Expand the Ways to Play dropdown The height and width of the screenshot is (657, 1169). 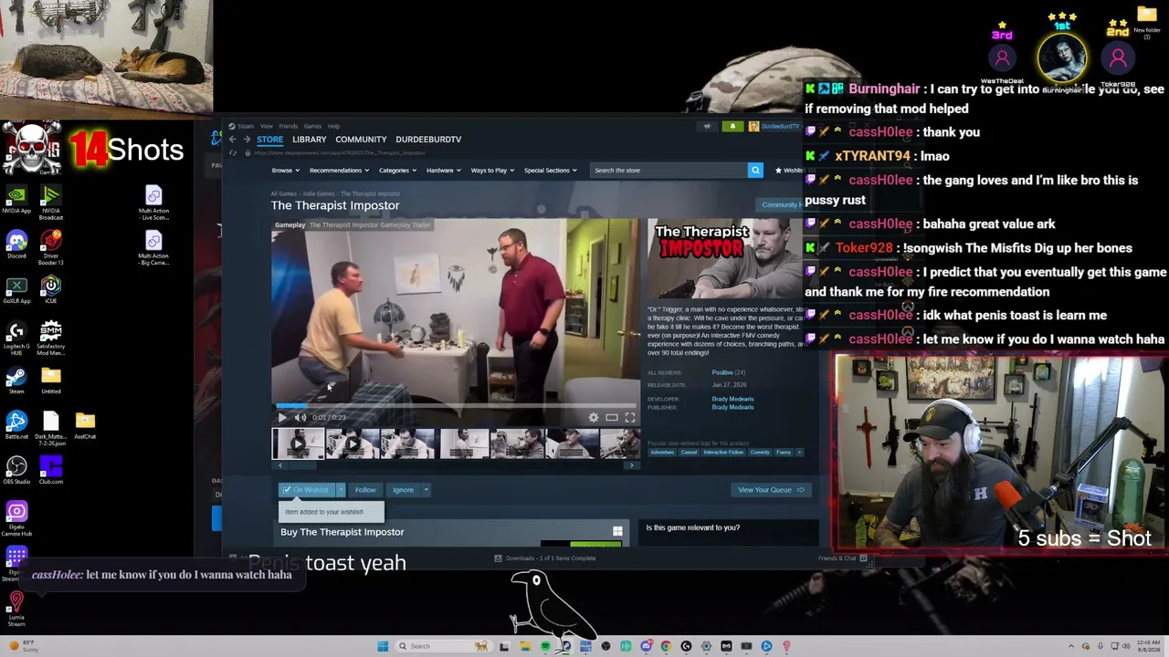tap(492, 171)
